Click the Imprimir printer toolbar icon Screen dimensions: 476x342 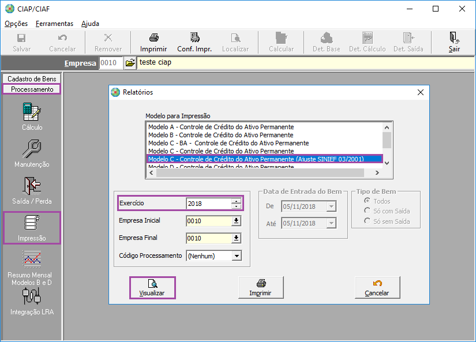[x=153, y=38]
